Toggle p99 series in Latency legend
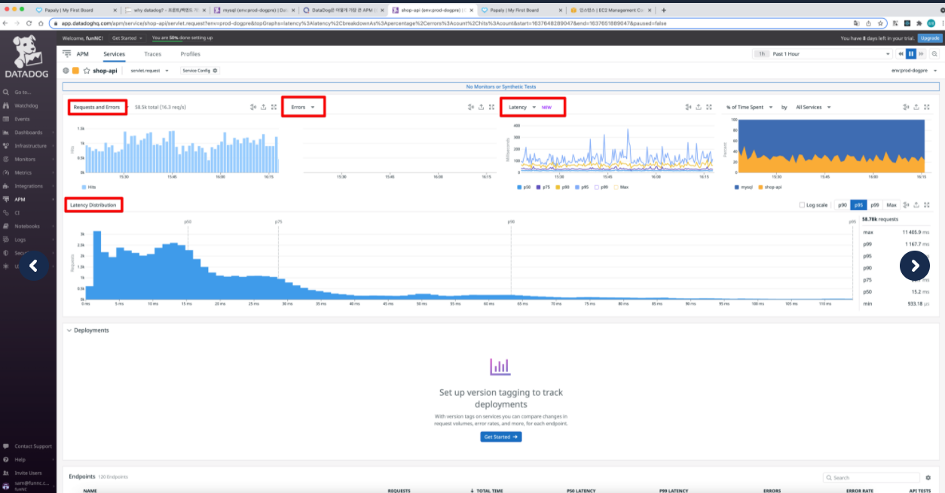The image size is (945, 493). (601, 186)
